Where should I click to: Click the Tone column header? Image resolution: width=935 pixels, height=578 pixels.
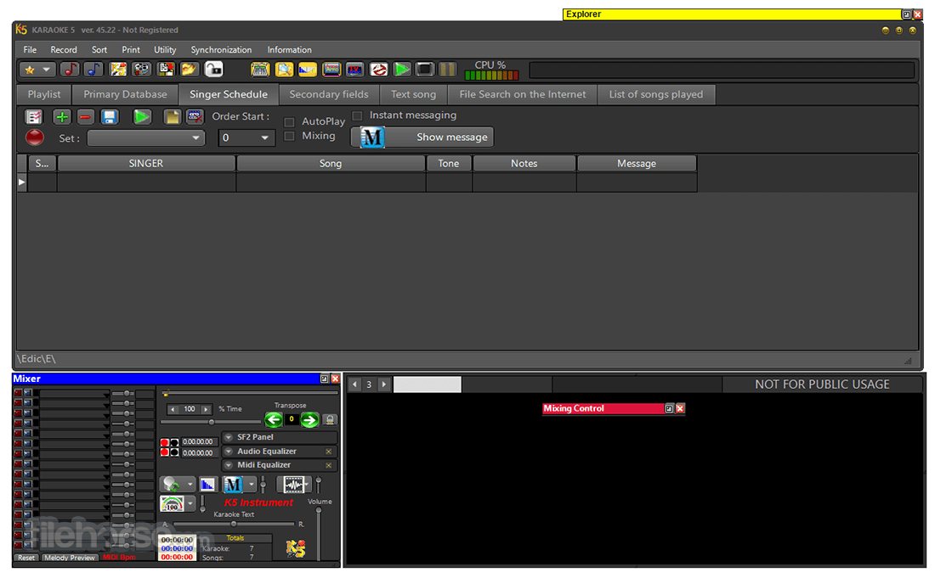point(449,164)
